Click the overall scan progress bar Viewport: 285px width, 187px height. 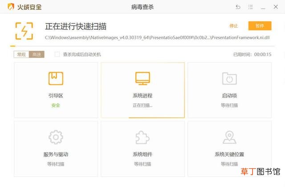tap(142, 46)
